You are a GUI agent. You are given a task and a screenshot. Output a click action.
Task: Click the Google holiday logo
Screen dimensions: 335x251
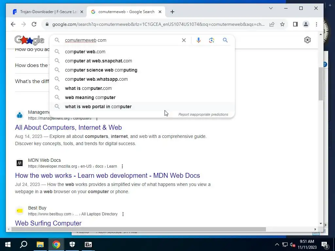click(29, 40)
